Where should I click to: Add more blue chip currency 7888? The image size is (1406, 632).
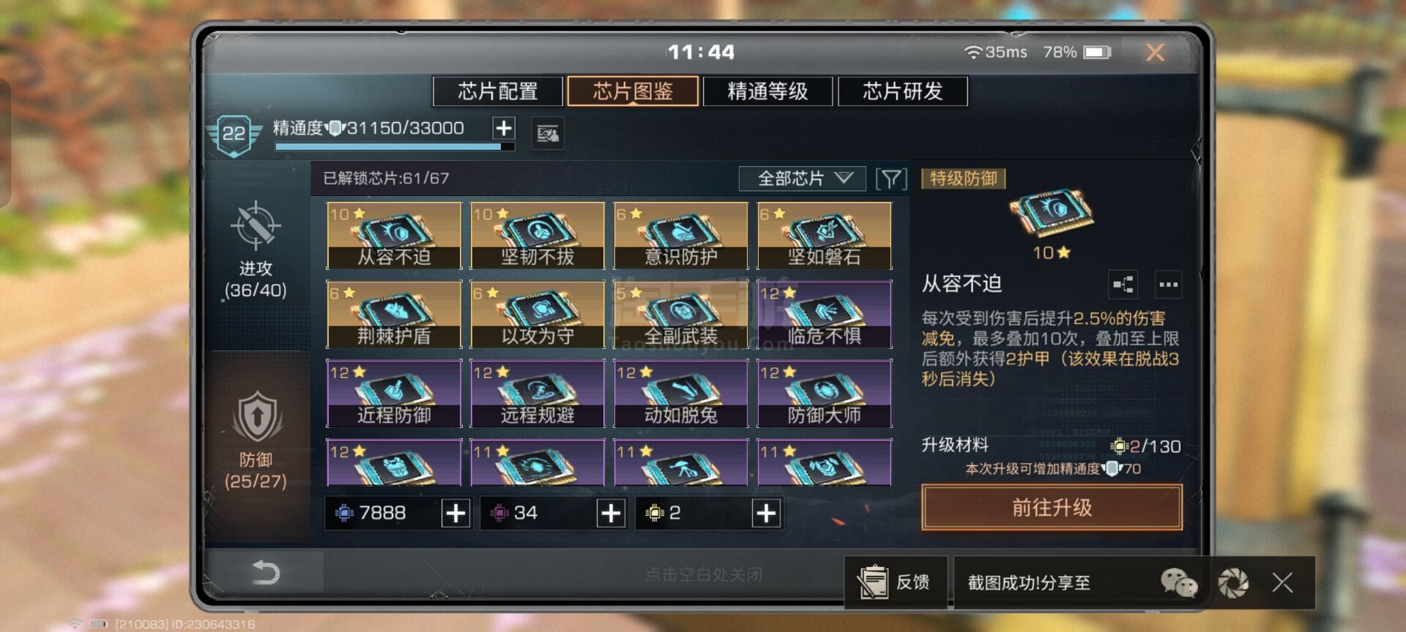coord(455,513)
